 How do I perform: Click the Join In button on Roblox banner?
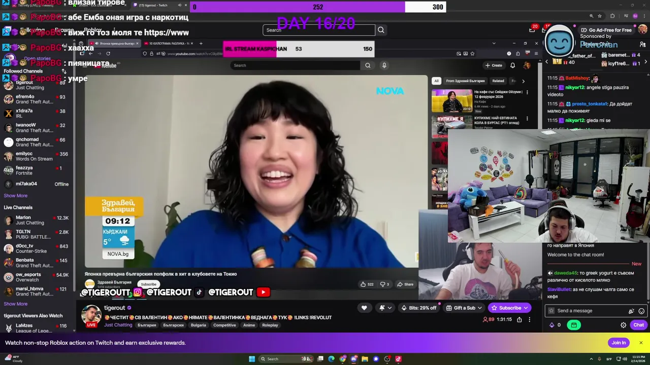pyautogui.click(x=619, y=343)
